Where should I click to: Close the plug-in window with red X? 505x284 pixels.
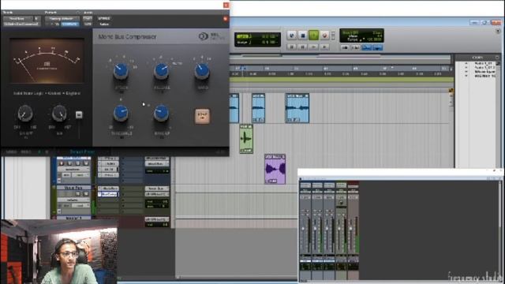coord(226,6)
